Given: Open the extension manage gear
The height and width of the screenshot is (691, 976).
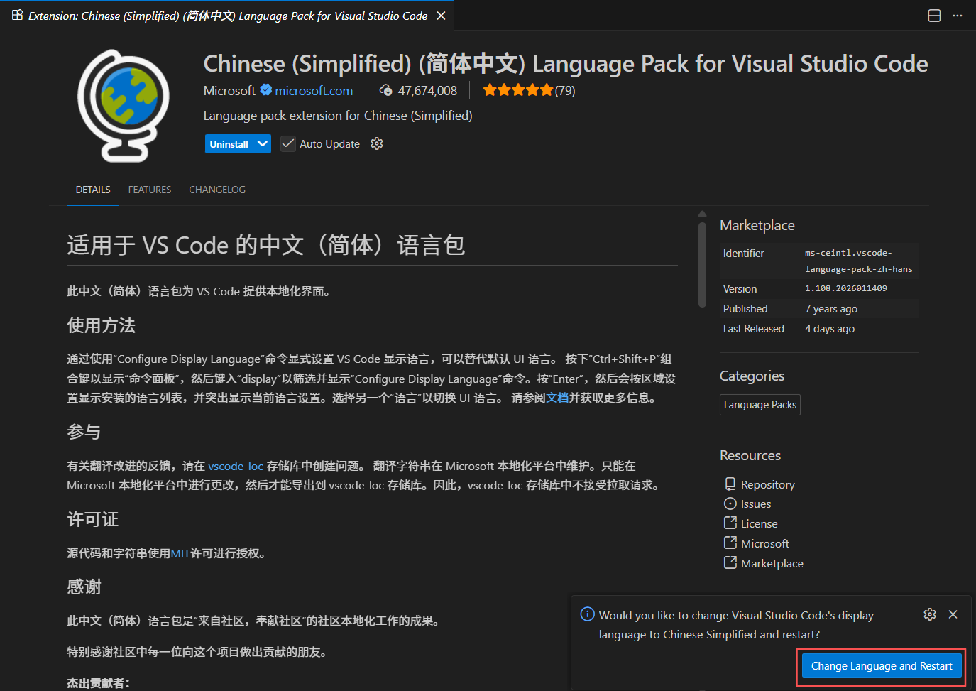Looking at the screenshot, I should point(377,143).
